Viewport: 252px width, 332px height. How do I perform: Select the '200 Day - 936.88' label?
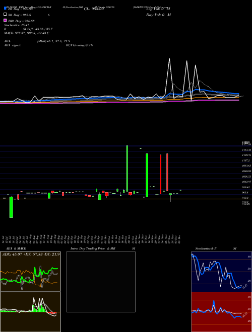[21, 21]
